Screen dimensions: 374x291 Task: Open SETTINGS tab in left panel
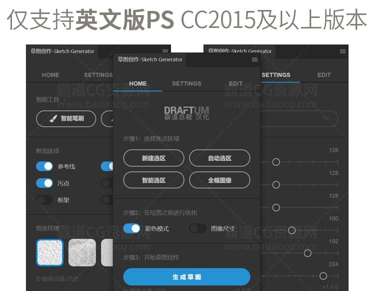(x=98, y=75)
